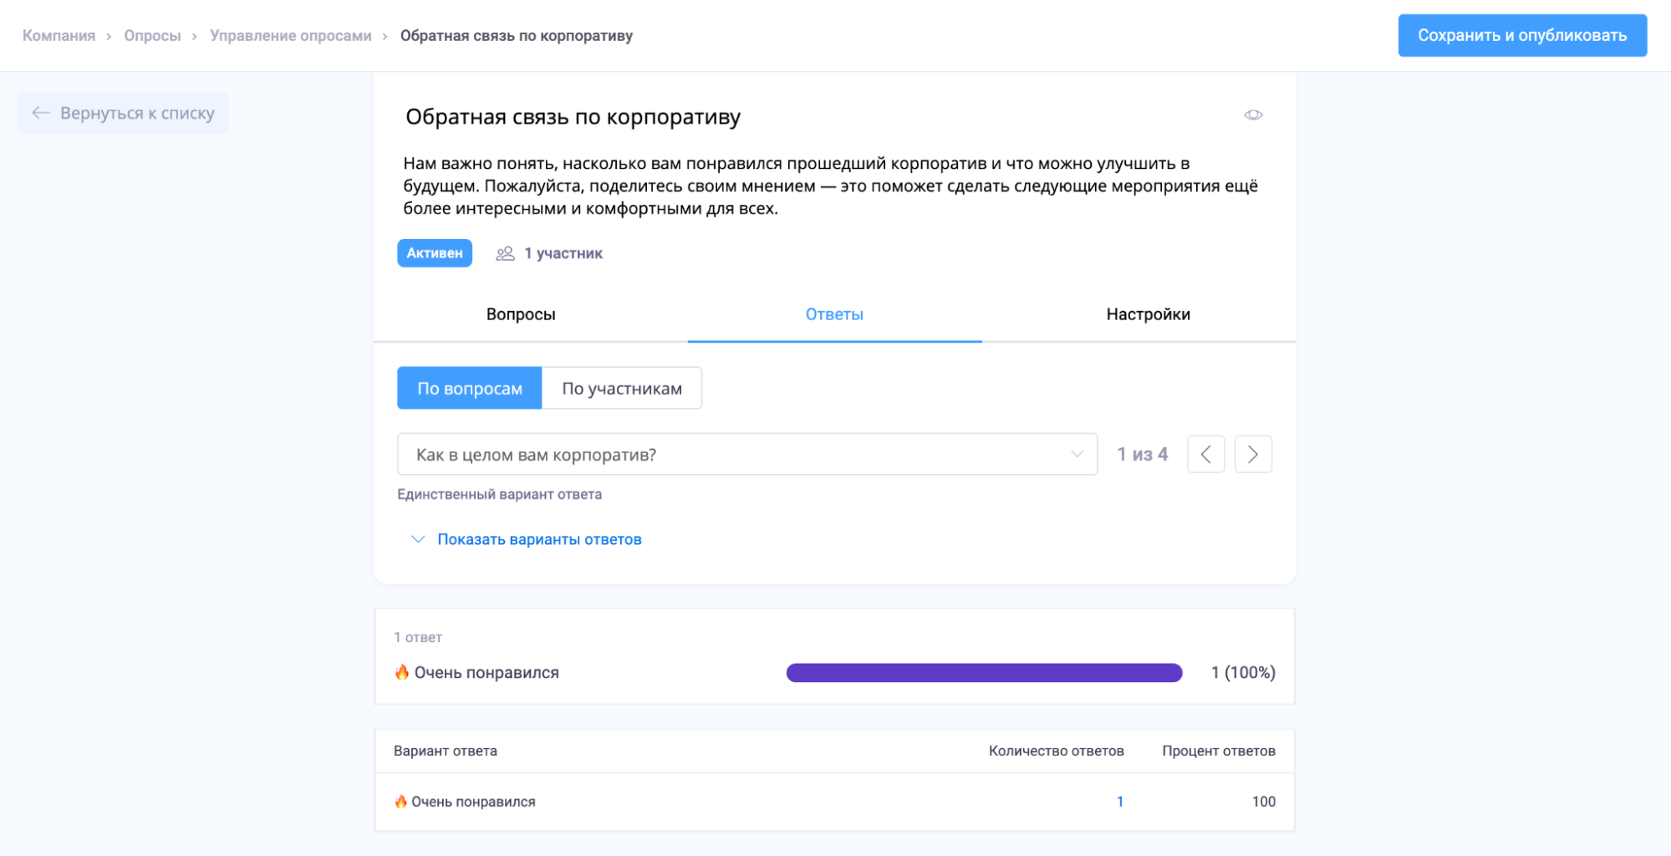Open the Настройки tab

coord(1148,314)
